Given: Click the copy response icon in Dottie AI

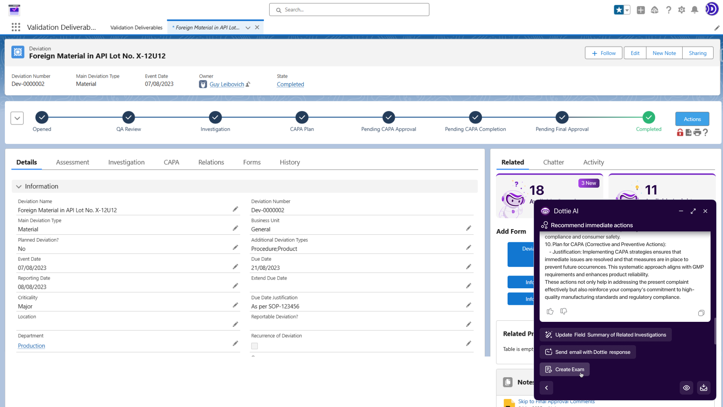Looking at the screenshot, I should click(x=701, y=313).
